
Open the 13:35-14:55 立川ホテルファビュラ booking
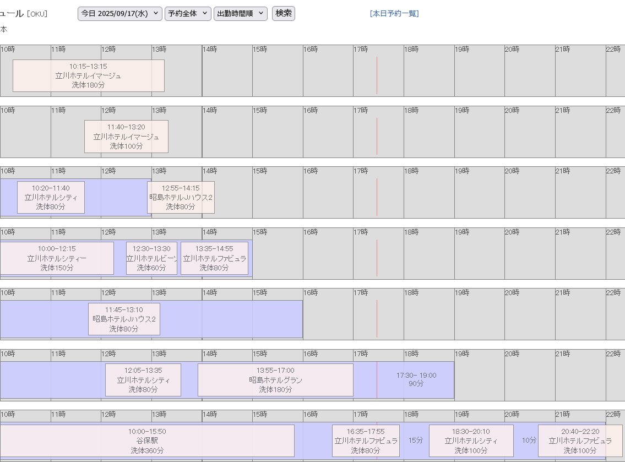pos(214,258)
